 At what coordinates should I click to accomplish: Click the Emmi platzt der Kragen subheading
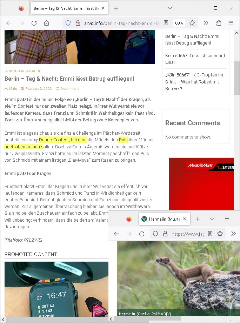pos(28,174)
